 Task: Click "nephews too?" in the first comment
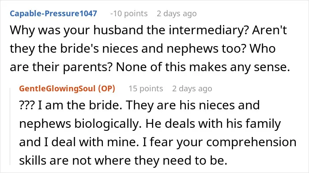(x=207, y=48)
